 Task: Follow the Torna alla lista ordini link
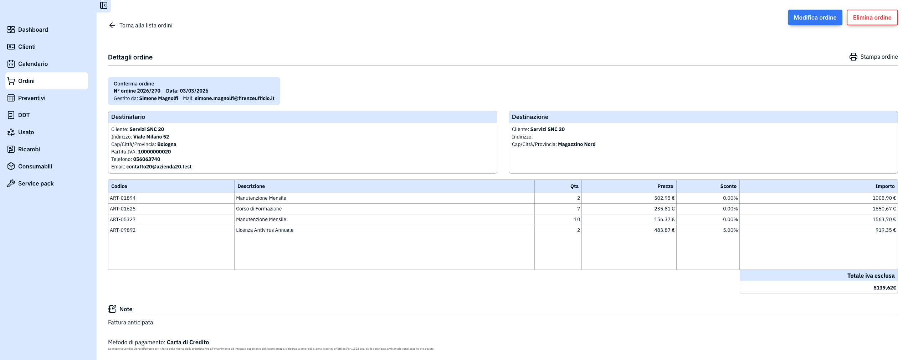pos(146,25)
